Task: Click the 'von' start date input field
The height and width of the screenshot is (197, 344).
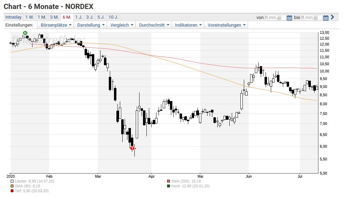Action: [275, 18]
